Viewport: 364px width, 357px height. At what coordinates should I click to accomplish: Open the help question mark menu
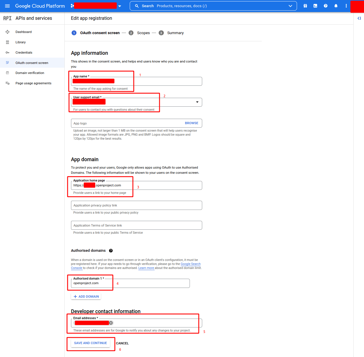coord(326,6)
